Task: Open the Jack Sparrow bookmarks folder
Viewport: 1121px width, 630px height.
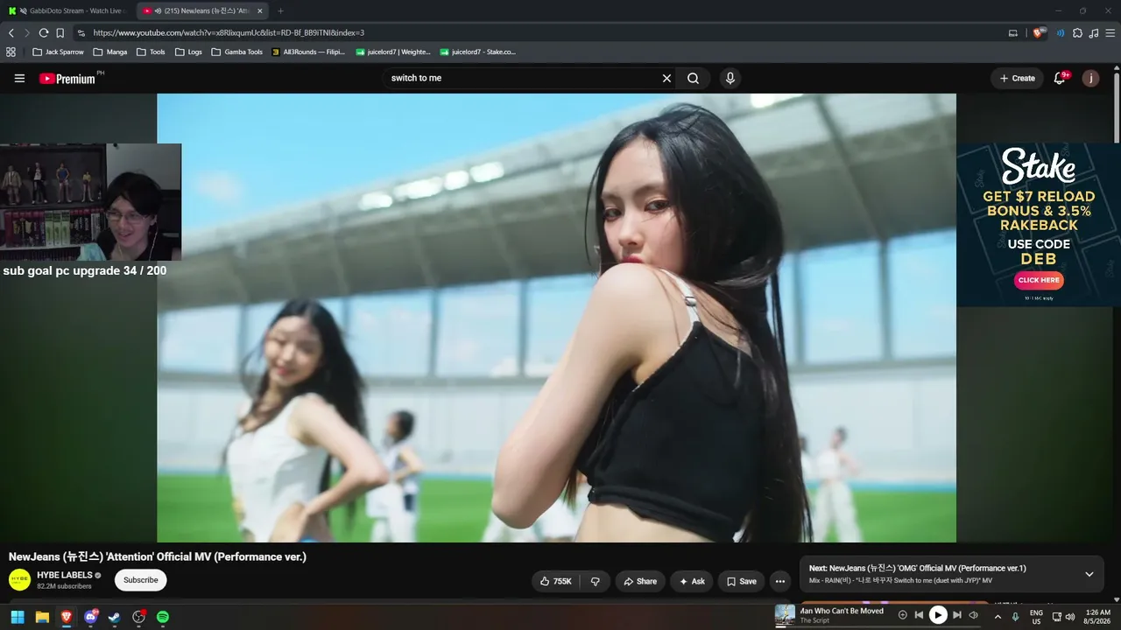Action: click(x=58, y=52)
